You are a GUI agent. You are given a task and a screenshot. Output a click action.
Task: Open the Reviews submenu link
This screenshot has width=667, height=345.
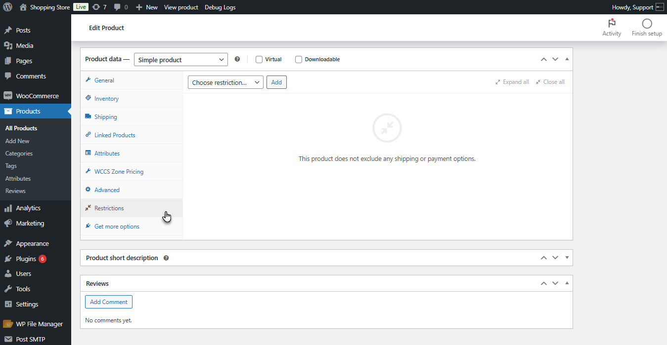point(15,191)
